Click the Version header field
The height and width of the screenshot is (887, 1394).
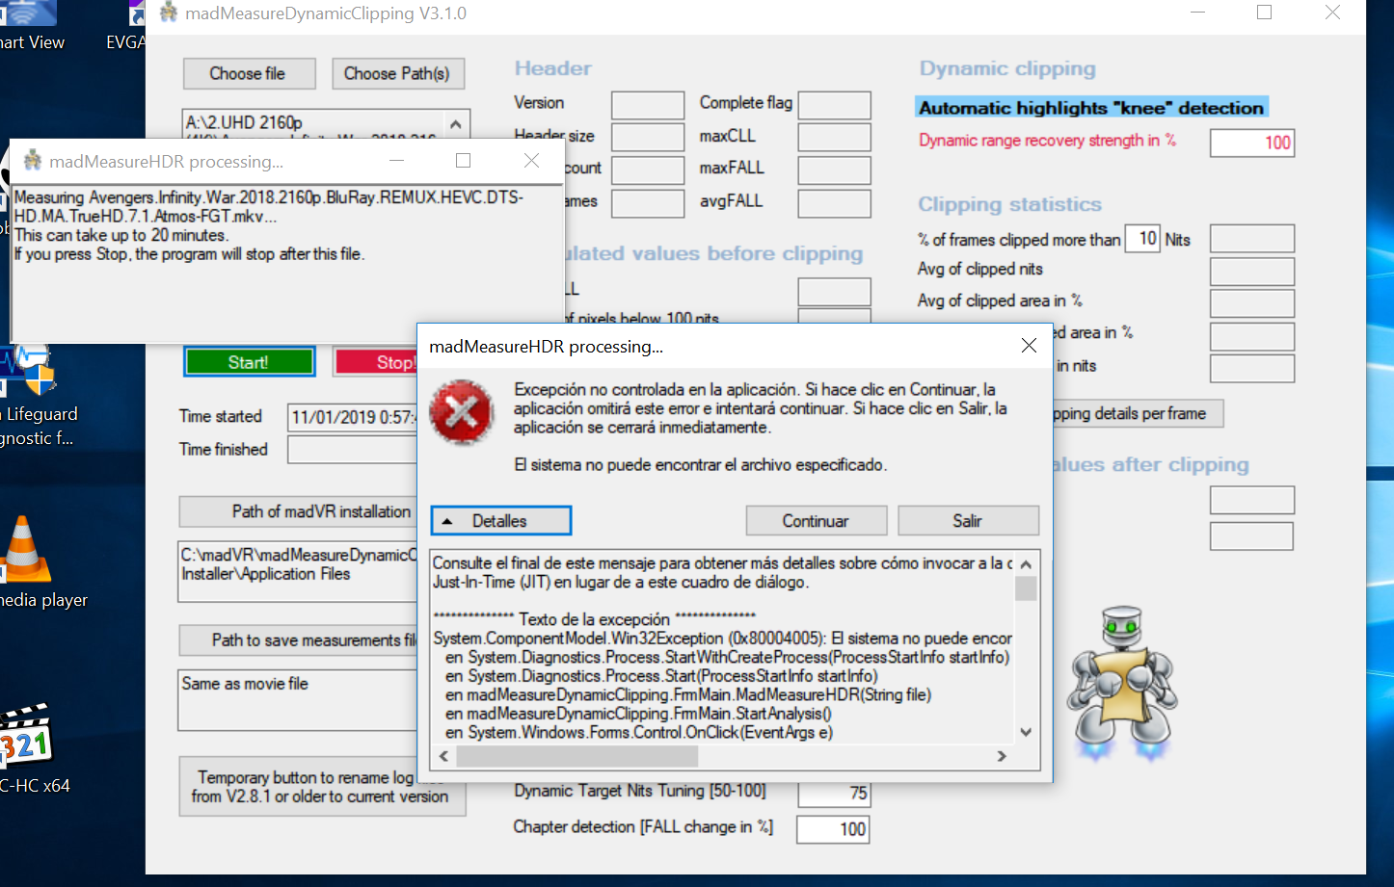tap(648, 105)
